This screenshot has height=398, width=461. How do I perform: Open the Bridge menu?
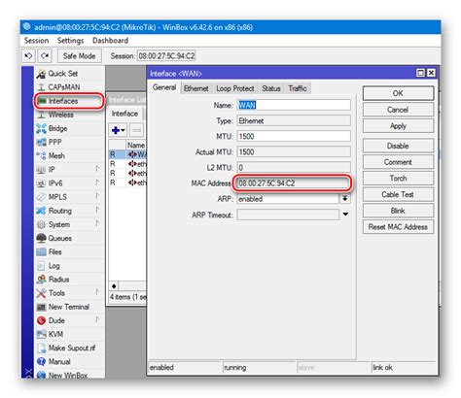pos(69,128)
